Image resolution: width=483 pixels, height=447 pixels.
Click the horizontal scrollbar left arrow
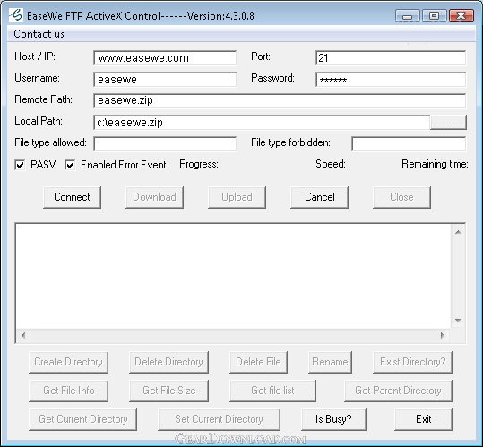pyautogui.click(x=23, y=335)
